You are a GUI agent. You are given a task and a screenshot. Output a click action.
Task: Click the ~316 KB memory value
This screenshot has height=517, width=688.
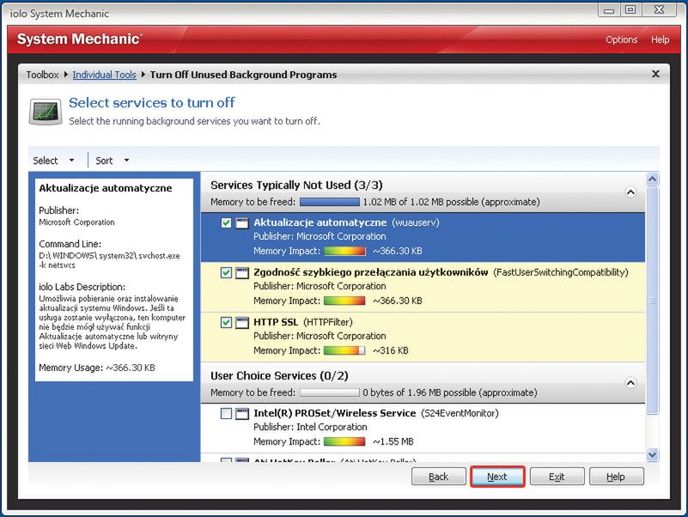391,350
